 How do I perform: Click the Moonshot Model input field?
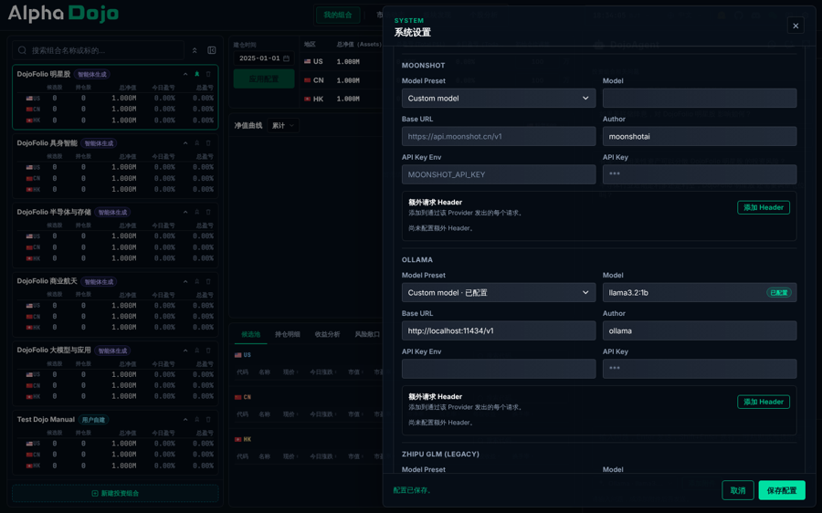pyautogui.click(x=700, y=98)
